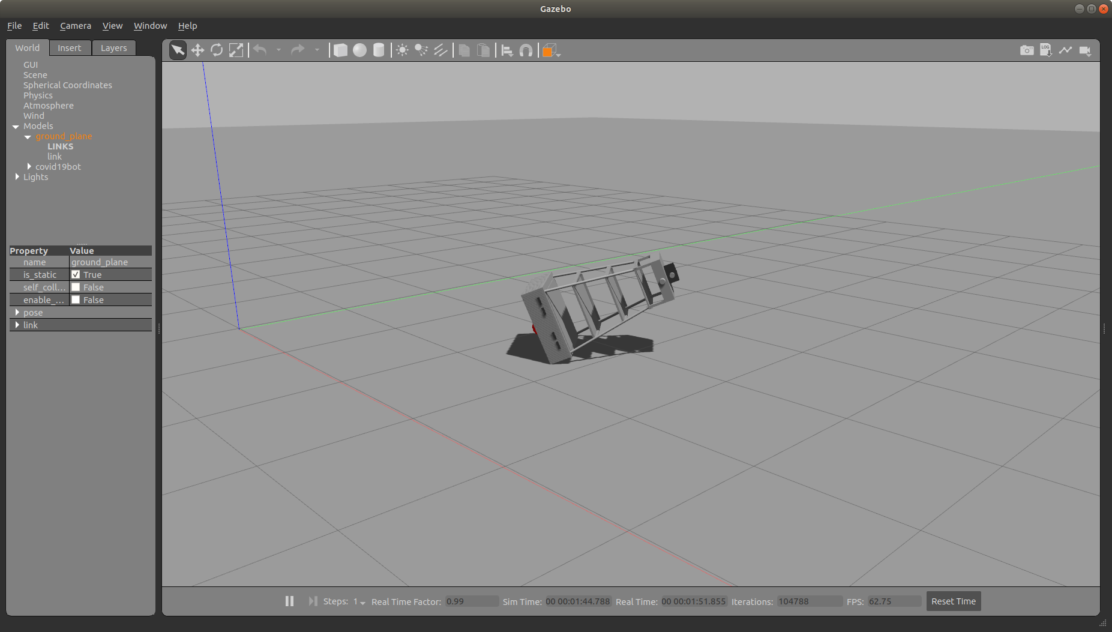Collapse the Models tree node
1112x632 pixels.
pos(16,126)
